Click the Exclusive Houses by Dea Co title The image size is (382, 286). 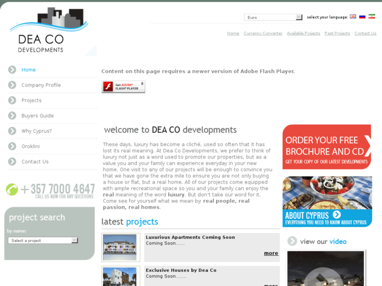181,270
